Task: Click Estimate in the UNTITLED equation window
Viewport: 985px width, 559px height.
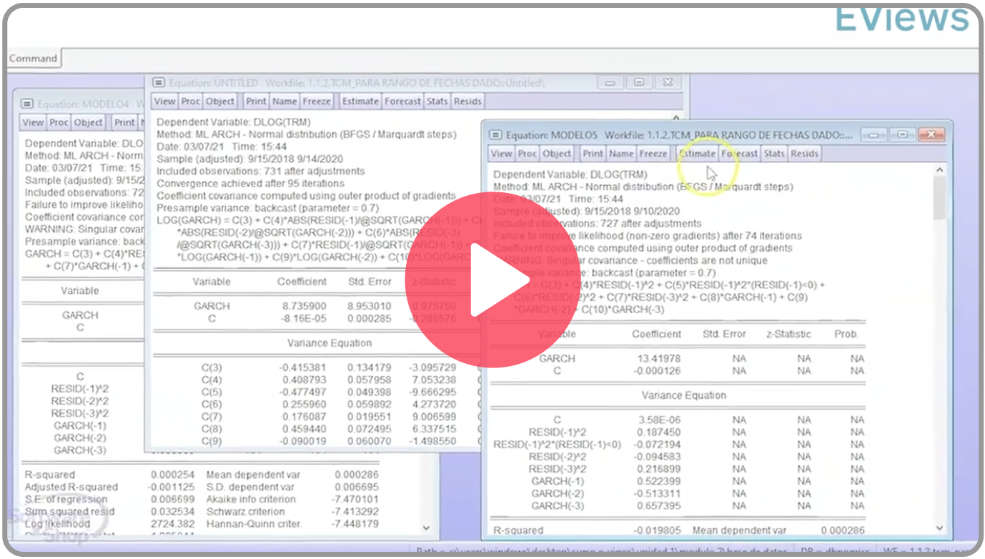Action: point(360,102)
